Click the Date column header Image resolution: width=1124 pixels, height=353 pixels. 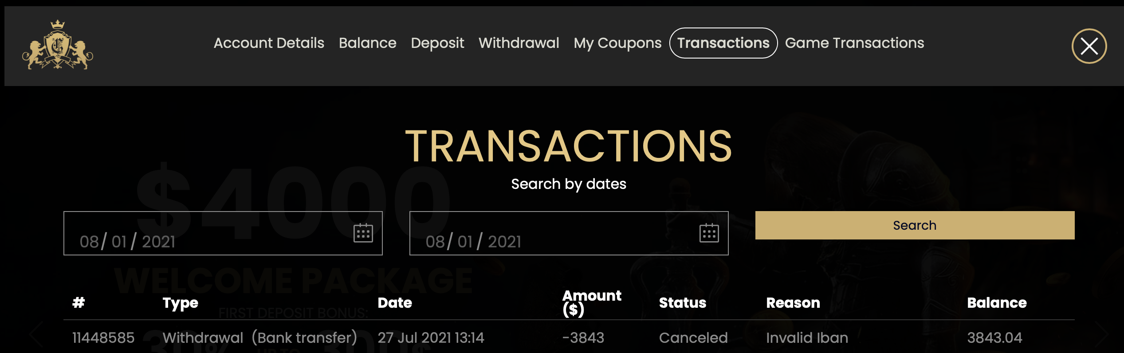coord(395,302)
